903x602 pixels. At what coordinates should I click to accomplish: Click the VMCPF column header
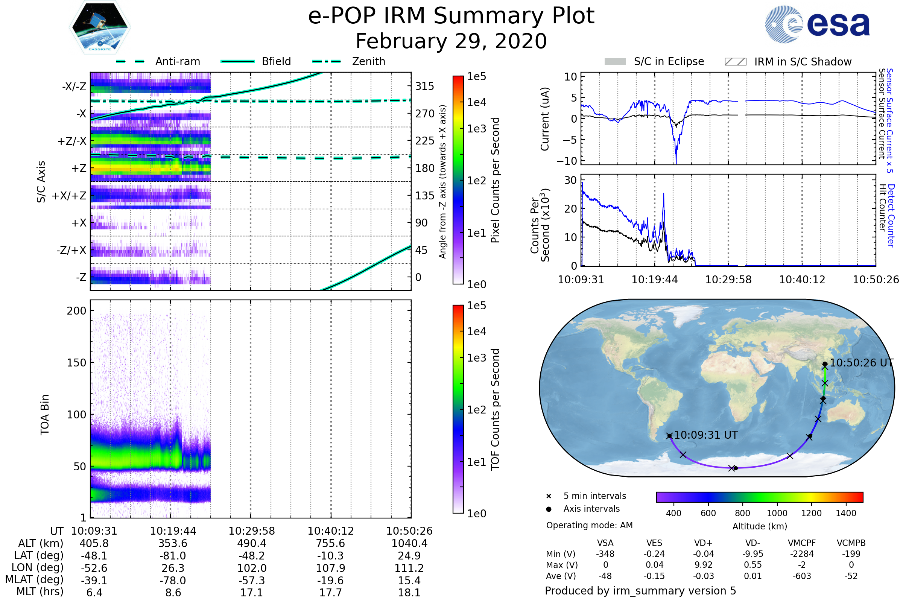802,543
